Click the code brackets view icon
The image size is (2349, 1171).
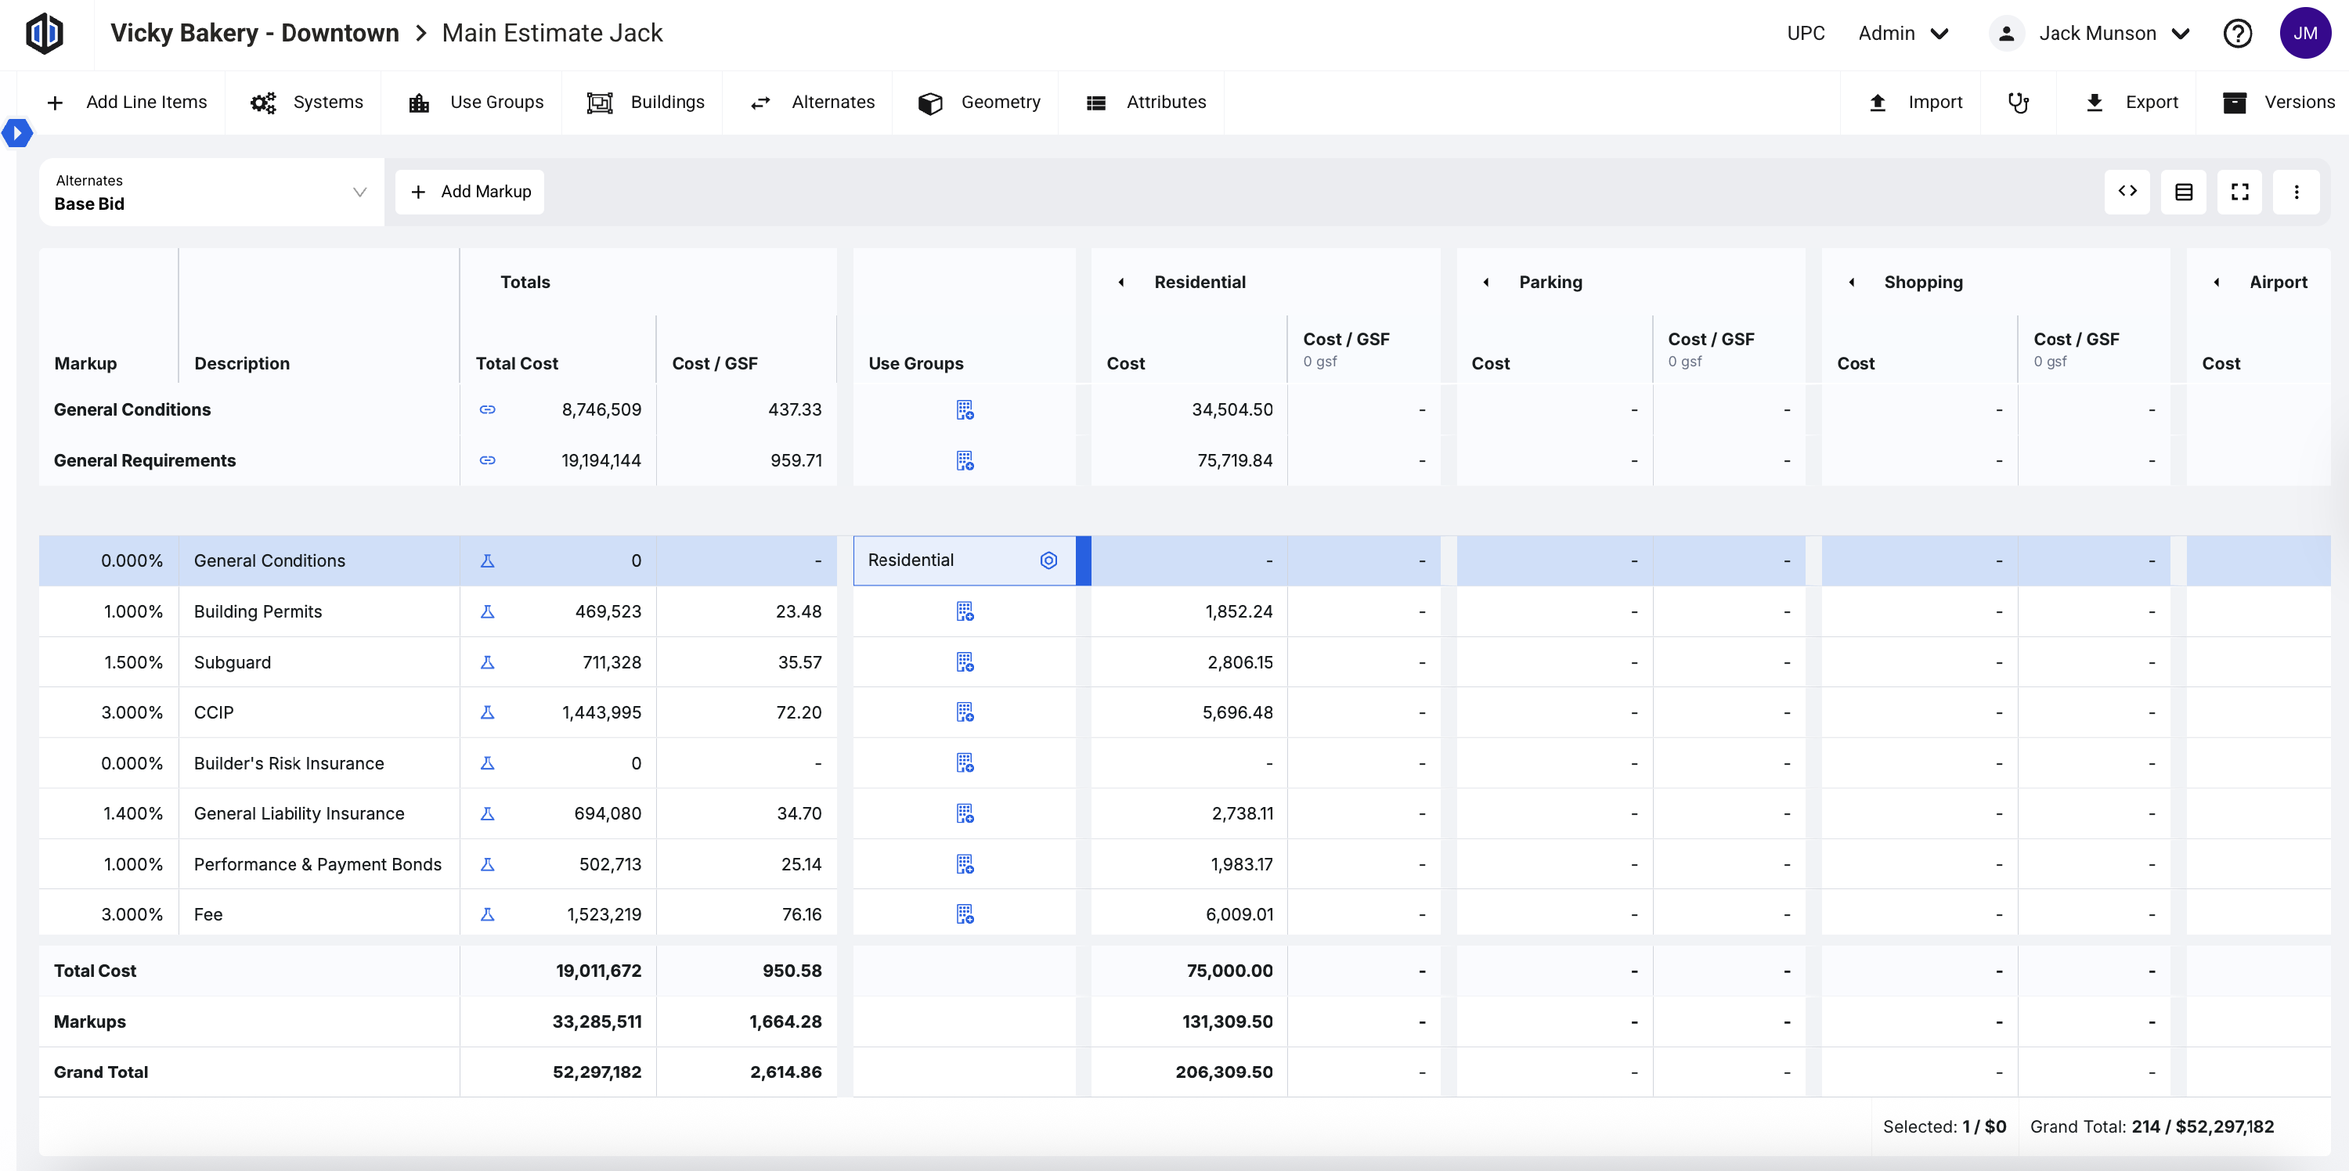click(2127, 191)
